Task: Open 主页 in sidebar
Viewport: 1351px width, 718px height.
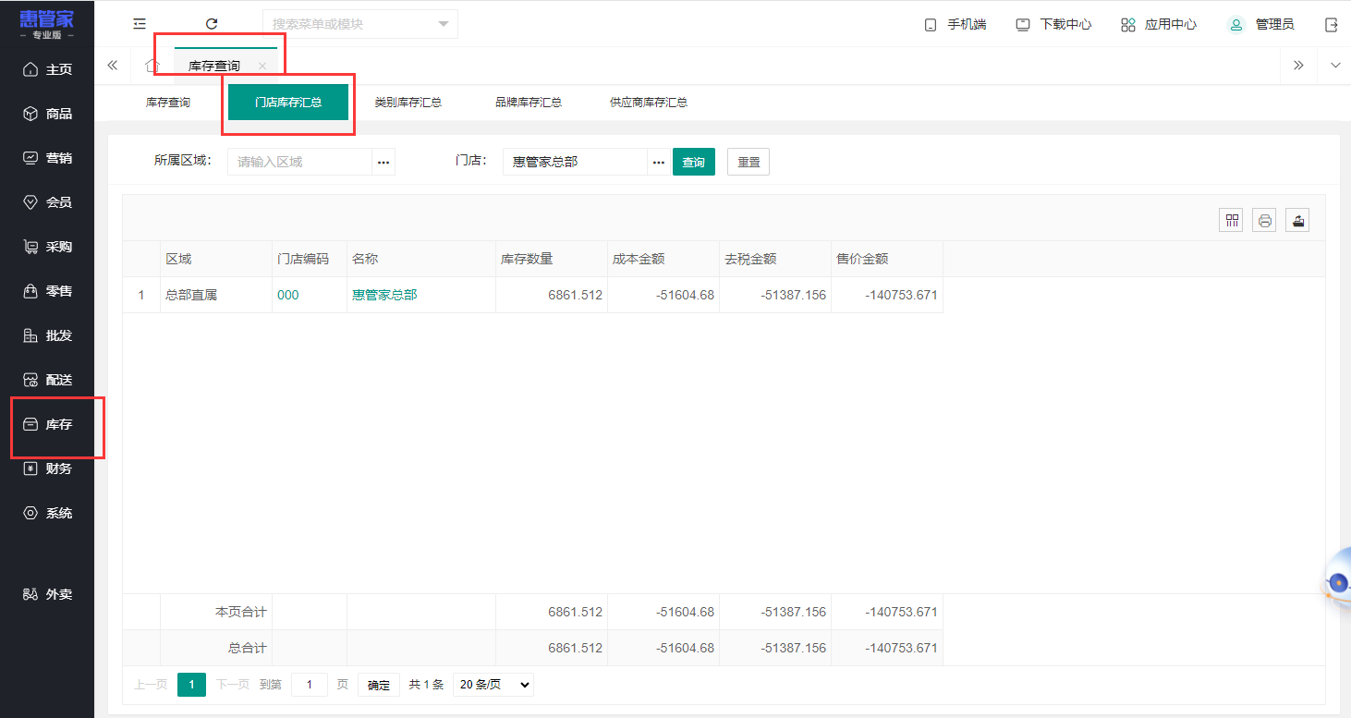Action: [47, 69]
